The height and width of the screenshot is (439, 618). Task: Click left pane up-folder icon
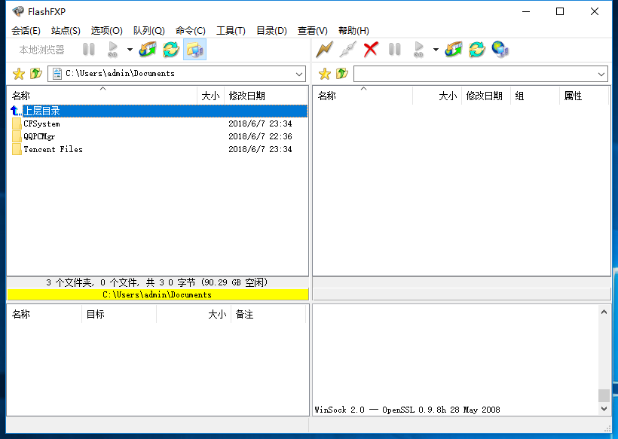click(x=36, y=74)
